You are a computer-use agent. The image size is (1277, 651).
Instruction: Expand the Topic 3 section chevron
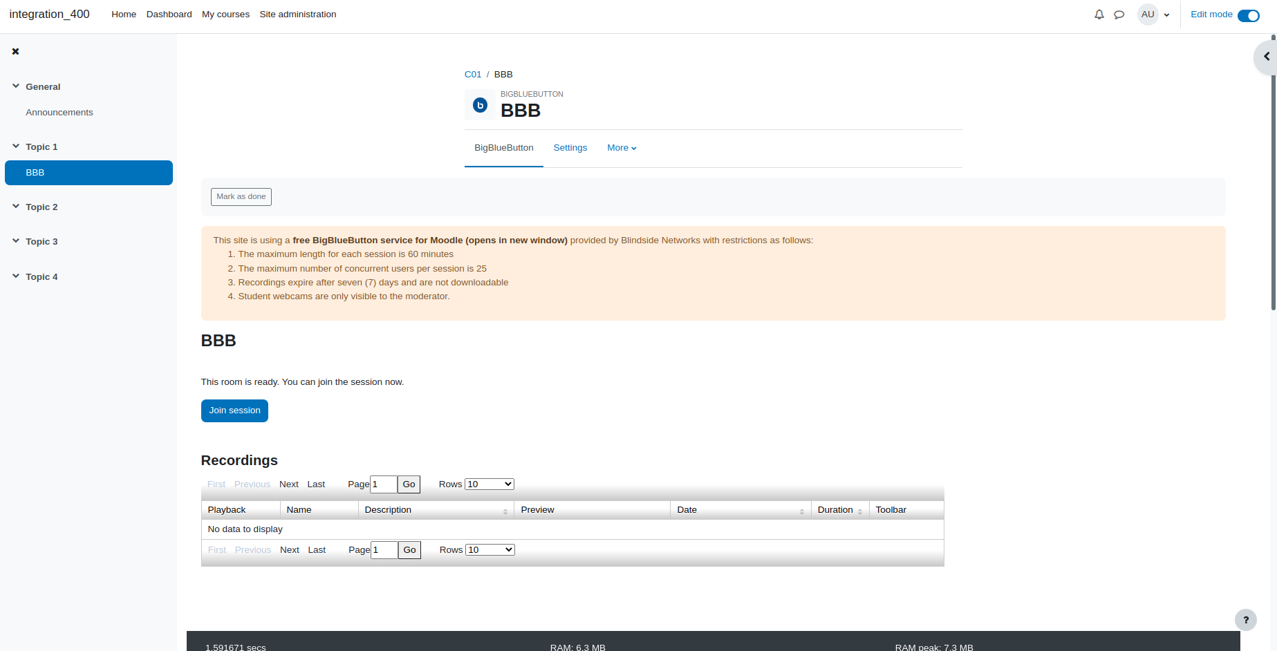(x=16, y=241)
